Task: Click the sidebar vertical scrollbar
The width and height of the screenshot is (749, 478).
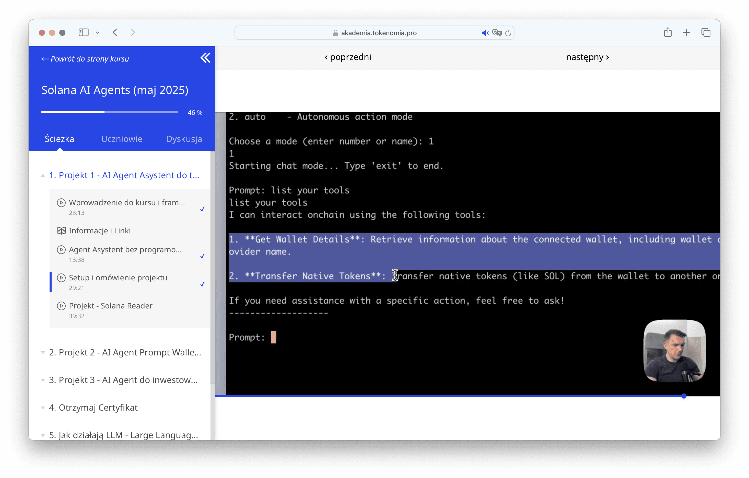Action: pyautogui.click(x=213, y=267)
